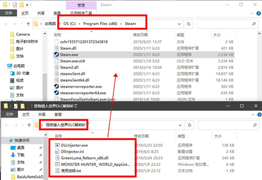Expand address history dropdown in Steam window
The image size is (262, 180).
pos(179,24)
